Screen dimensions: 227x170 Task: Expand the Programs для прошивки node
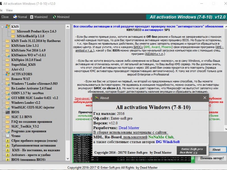pyautogui.click(x=2, y=131)
